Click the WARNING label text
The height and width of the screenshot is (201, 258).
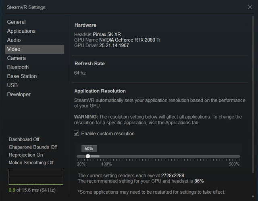[86, 117]
